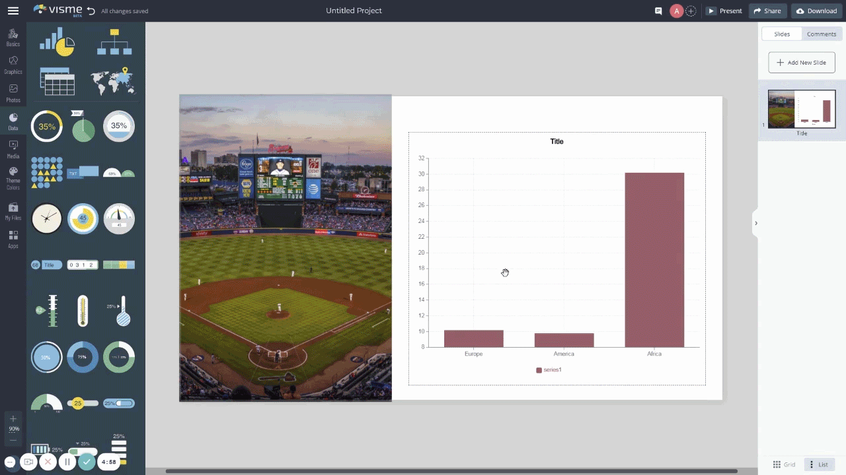Switch to the Comments tab
Viewport: 846px width, 475px height.
point(821,34)
